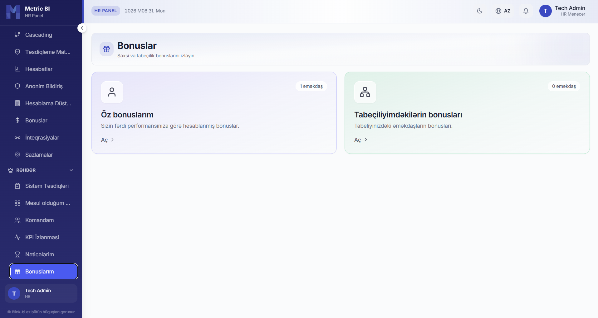
Task: Open Nəticələrim page
Action: (43, 254)
